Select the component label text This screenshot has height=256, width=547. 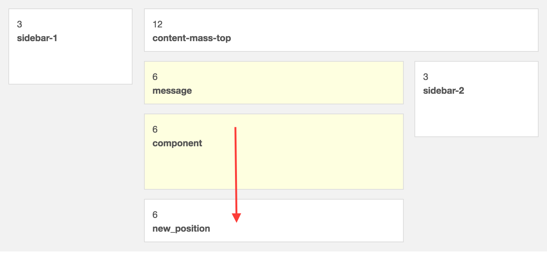click(177, 143)
